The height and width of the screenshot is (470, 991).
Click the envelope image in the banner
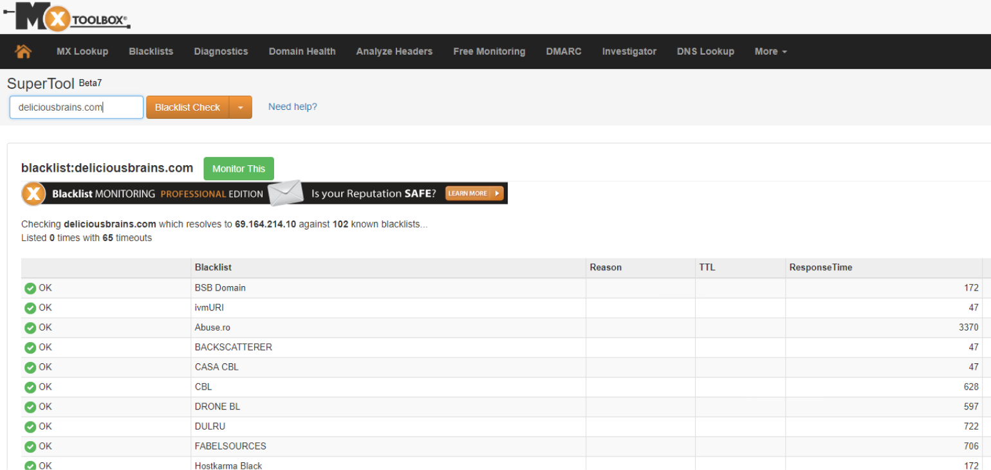(285, 193)
